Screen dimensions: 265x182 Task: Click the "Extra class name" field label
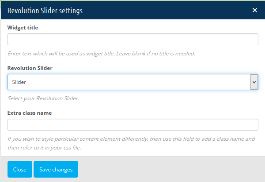[x=30, y=113]
